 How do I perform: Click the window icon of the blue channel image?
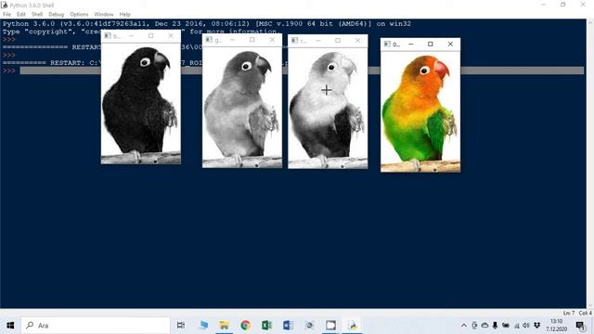(108, 36)
